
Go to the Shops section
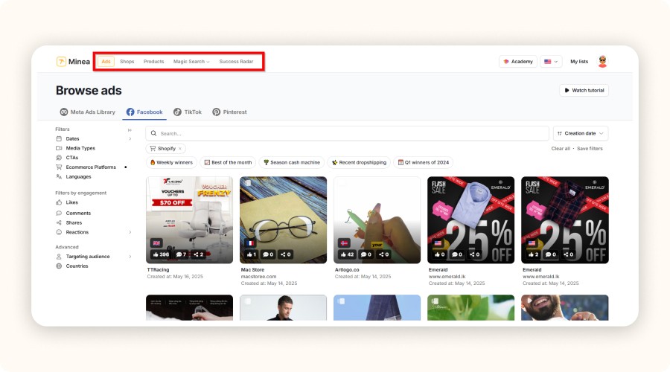127,62
